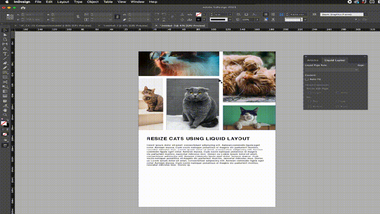
Task: Click the reference point locator grid
Action: click(10, 17)
